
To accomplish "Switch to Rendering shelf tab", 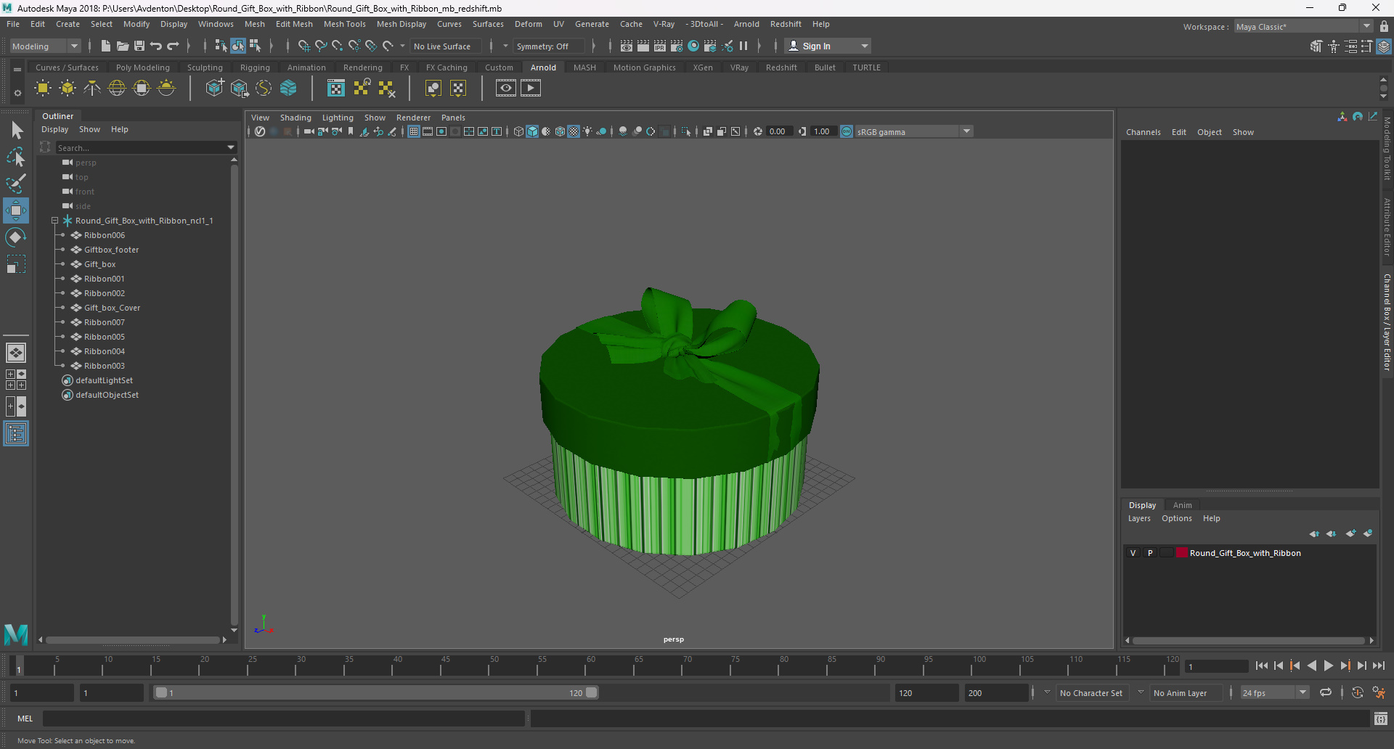I will pyautogui.click(x=362, y=67).
